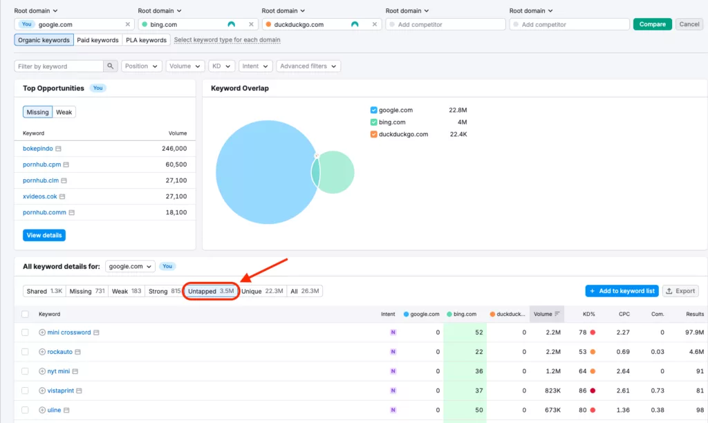The height and width of the screenshot is (423, 708).
Task: Uncheck bing.com in Keyword Overlap legend
Action: click(x=373, y=122)
